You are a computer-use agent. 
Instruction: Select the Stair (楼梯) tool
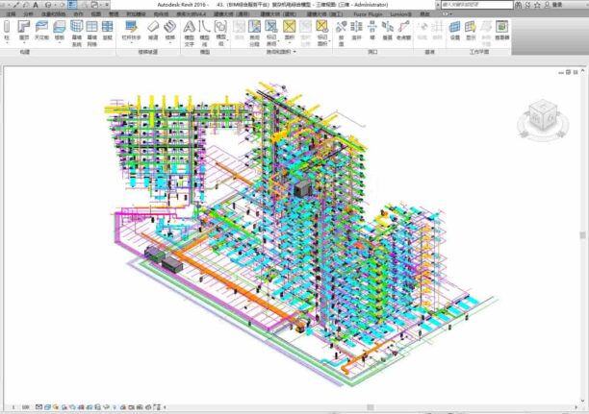pyautogui.click(x=170, y=30)
